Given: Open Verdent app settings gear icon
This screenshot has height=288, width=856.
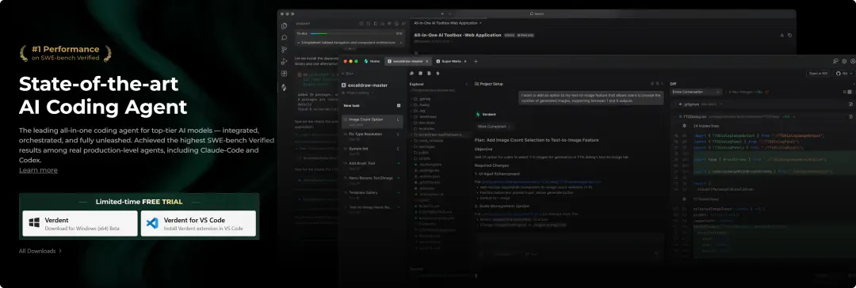Looking at the screenshot, I should 844,61.
